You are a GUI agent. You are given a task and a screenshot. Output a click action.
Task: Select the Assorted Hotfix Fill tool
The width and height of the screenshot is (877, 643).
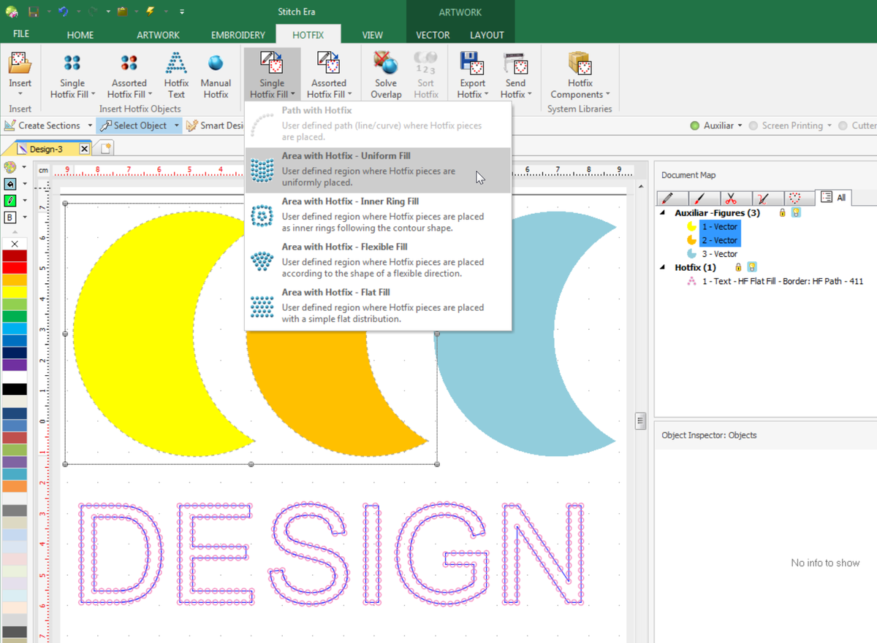(x=129, y=73)
